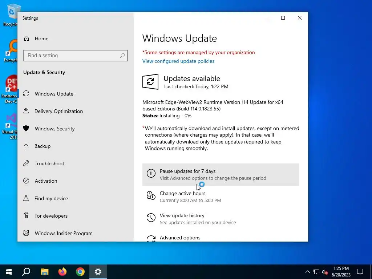Viewport: 372px width, 279px height.
Task: Open the Windows Start menu
Action: pos(9,272)
